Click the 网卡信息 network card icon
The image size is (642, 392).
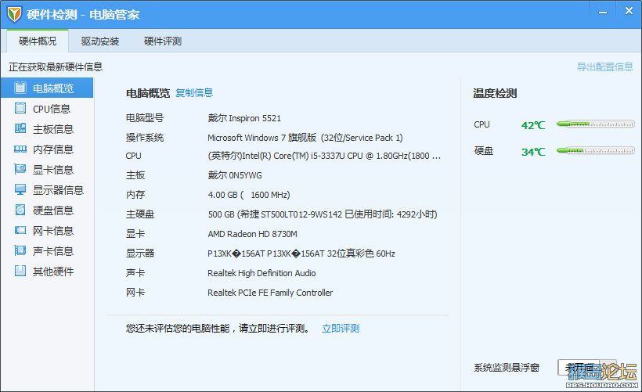[x=20, y=231]
